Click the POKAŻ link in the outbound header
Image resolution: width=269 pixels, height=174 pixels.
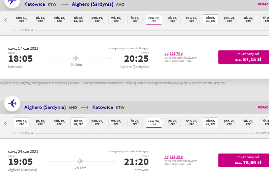click(x=263, y=4)
